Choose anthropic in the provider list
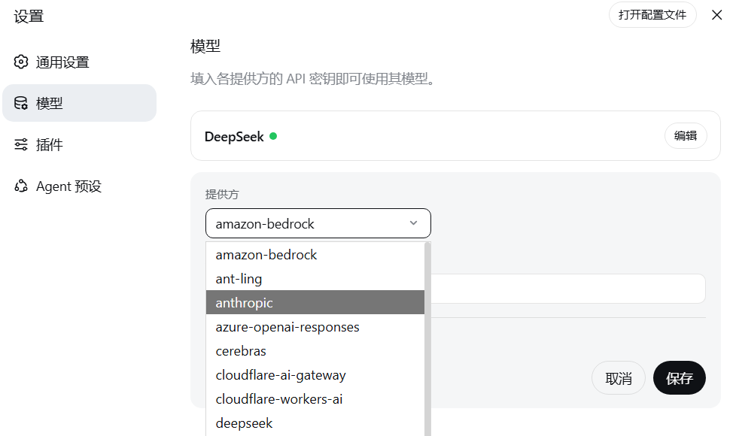 pos(315,302)
